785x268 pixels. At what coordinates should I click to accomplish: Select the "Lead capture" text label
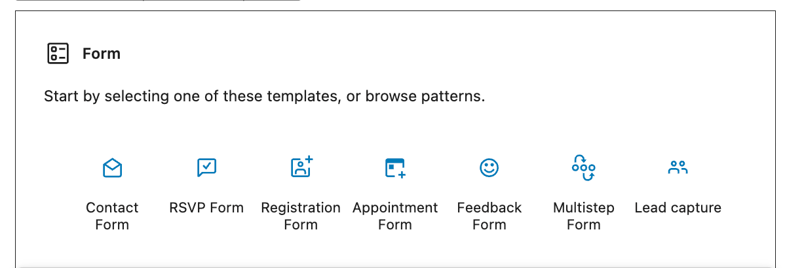[678, 208]
